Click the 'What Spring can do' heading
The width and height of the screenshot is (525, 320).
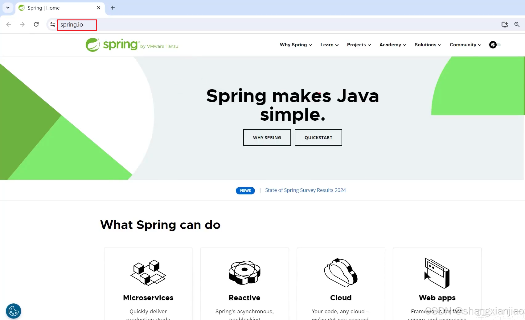[160, 225]
